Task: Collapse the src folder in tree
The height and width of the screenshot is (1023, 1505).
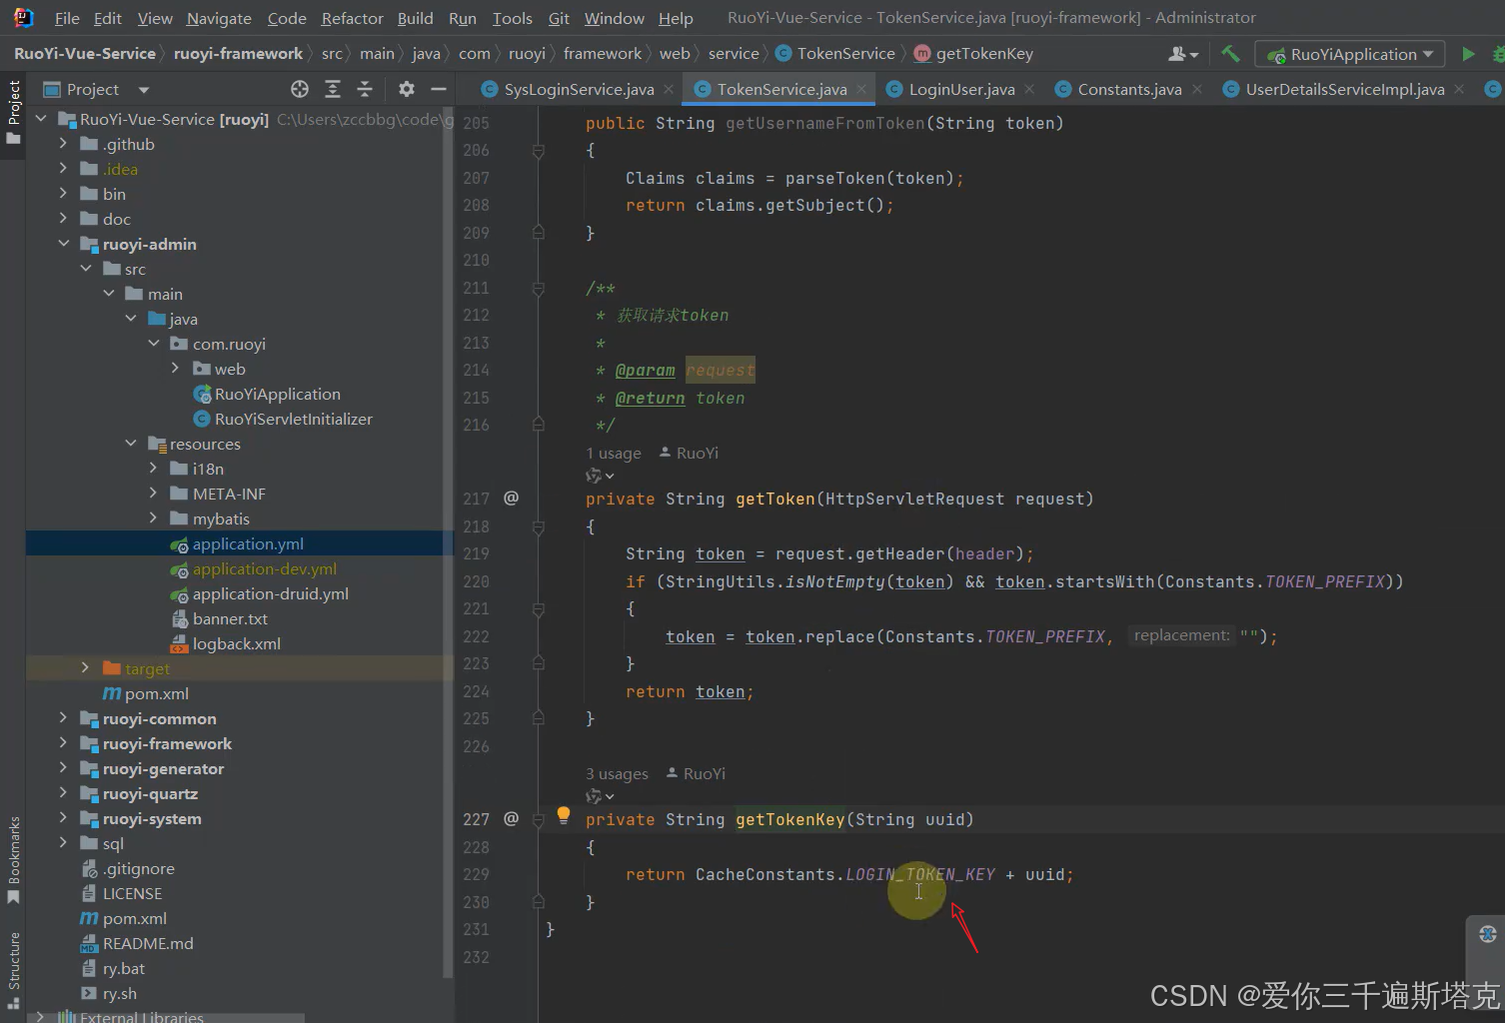Action: tap(86, 269)
